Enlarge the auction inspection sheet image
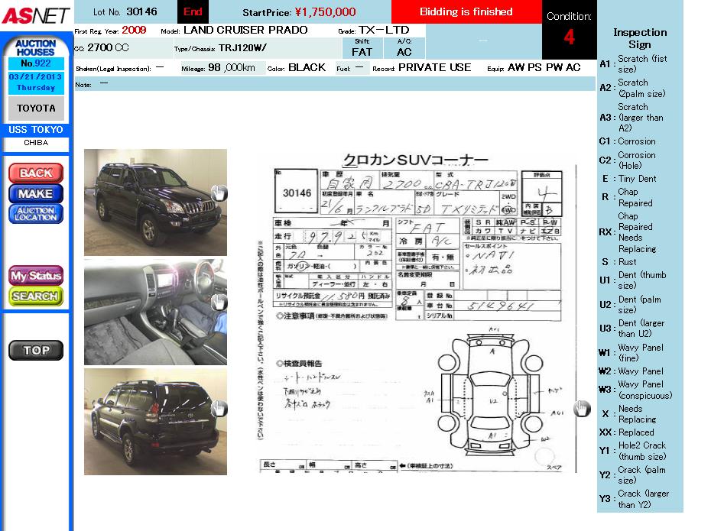724x531 pixels. pyautogui.click(x=417, y=313)
